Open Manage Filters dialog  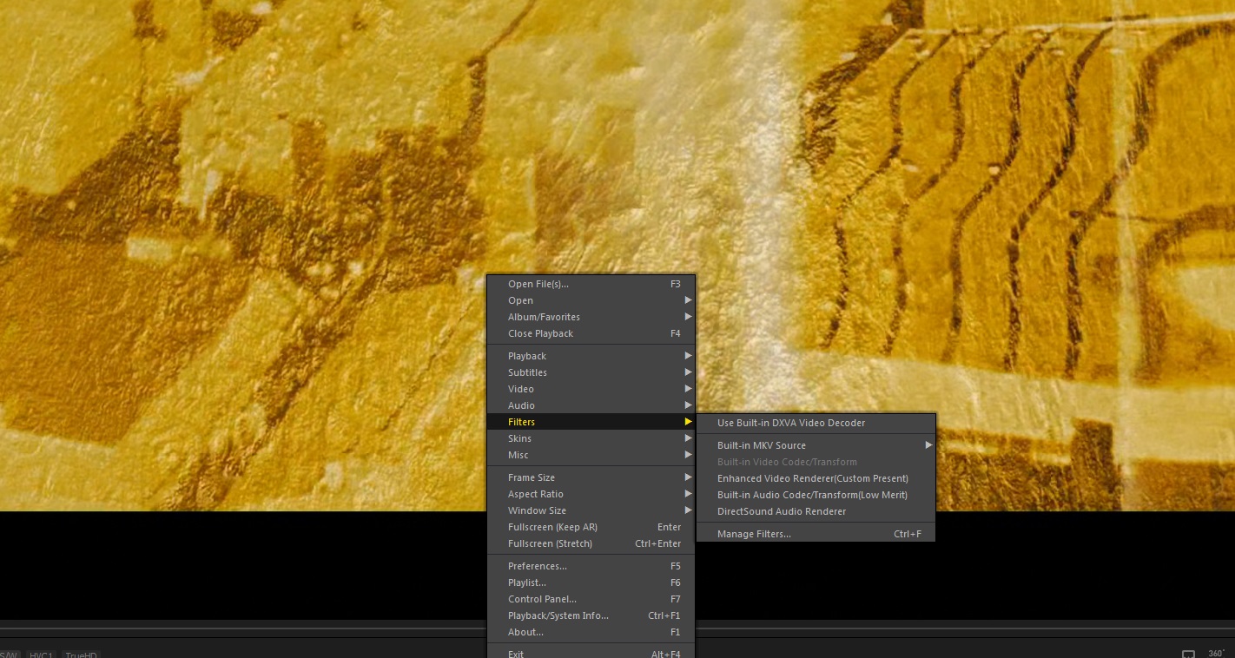point(754,534)
